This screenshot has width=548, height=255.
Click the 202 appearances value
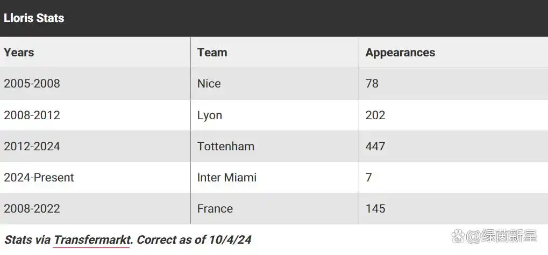click(375, 115)
